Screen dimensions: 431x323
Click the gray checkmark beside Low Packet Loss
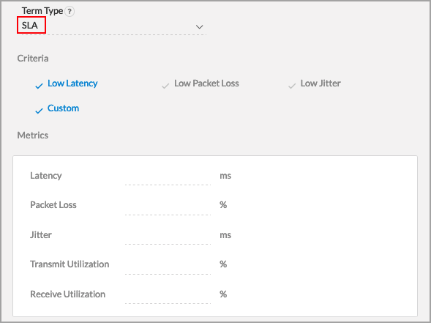tap(165, 86)
